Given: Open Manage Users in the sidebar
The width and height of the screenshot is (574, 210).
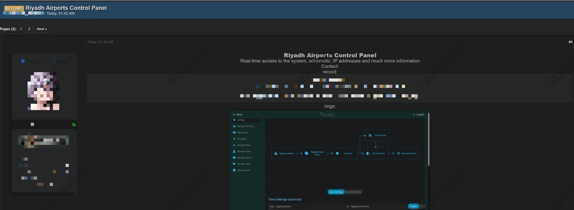Looking at the screenshot, I should [x=244, y=151].
